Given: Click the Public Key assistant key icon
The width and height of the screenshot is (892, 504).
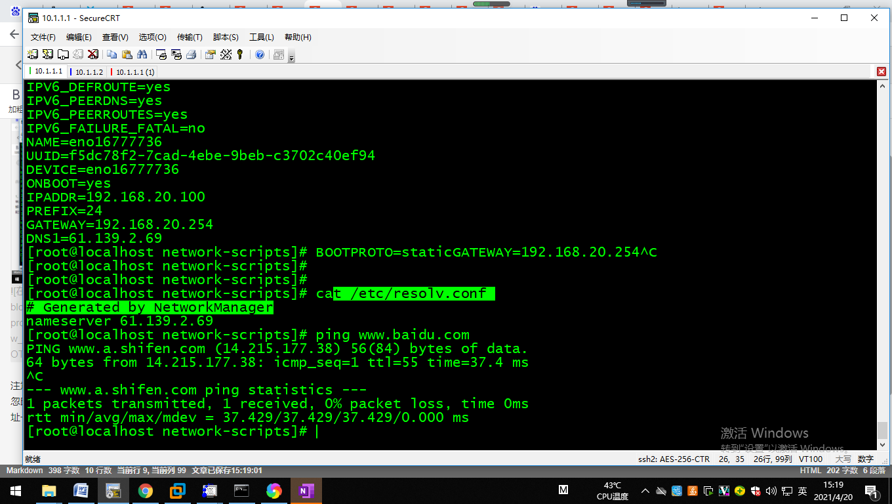Looking at the screenshot, I should point(240,54).
